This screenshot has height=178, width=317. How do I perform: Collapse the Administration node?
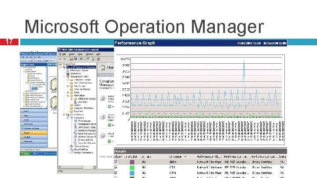(x=64, y=115)
